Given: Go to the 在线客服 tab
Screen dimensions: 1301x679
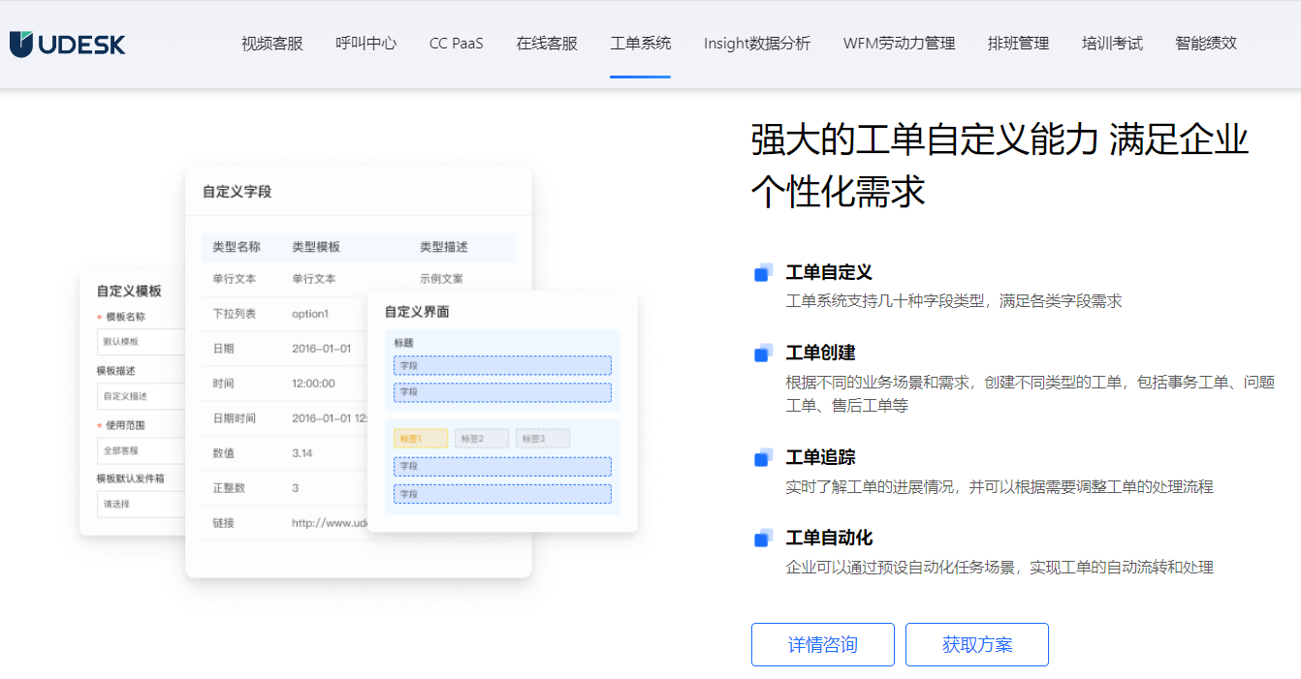Looking at the screenshot, I should pos(547,44).
